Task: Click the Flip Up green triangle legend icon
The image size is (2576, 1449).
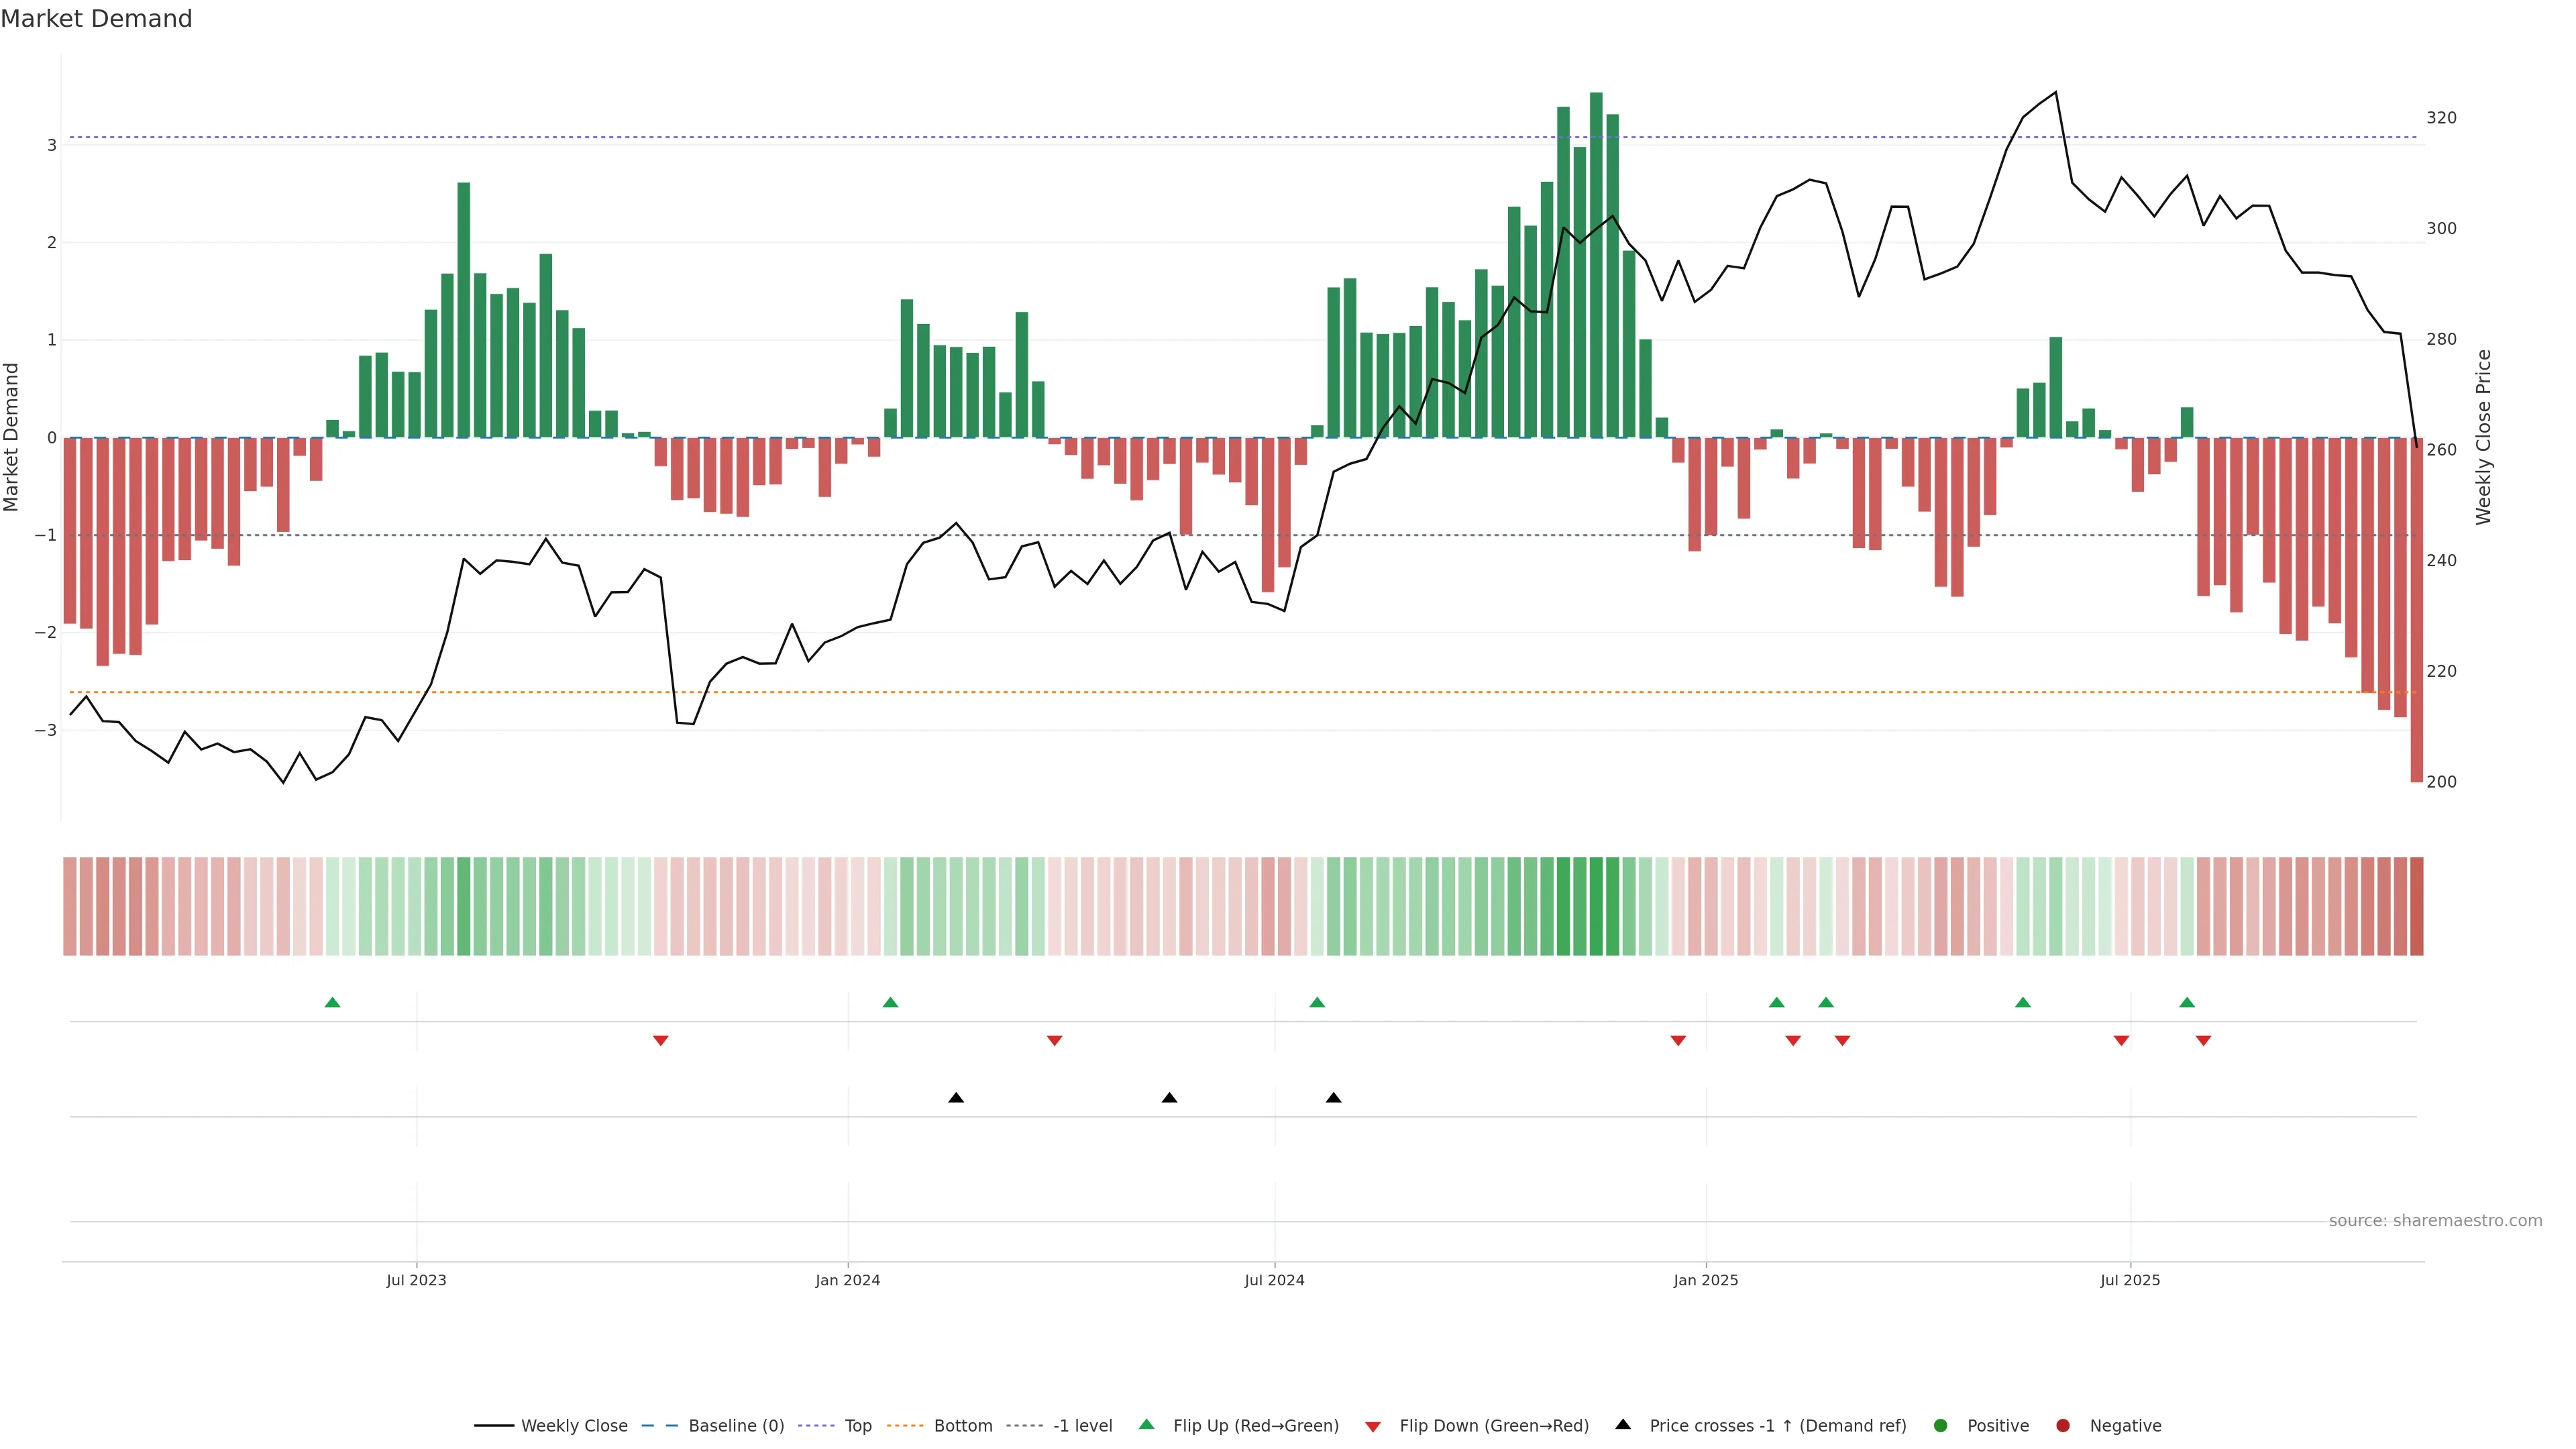Action: [x=1146, y=1424]
